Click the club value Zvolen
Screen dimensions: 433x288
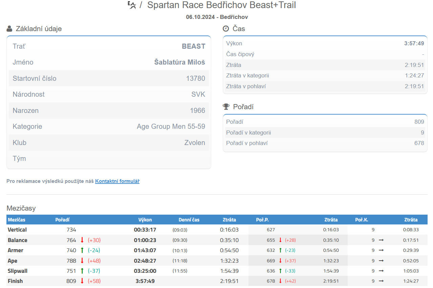tap(195, 143)
